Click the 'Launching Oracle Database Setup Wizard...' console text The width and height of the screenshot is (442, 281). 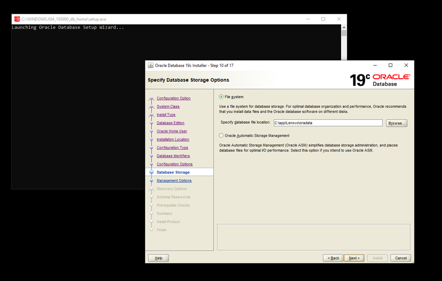(68, 27)
